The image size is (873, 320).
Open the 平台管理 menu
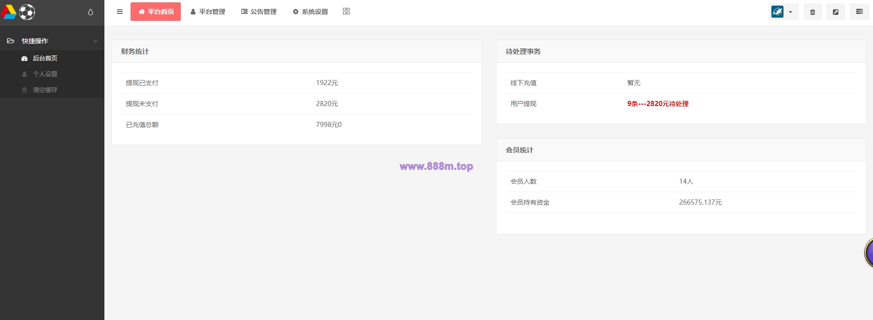(208, 12)
